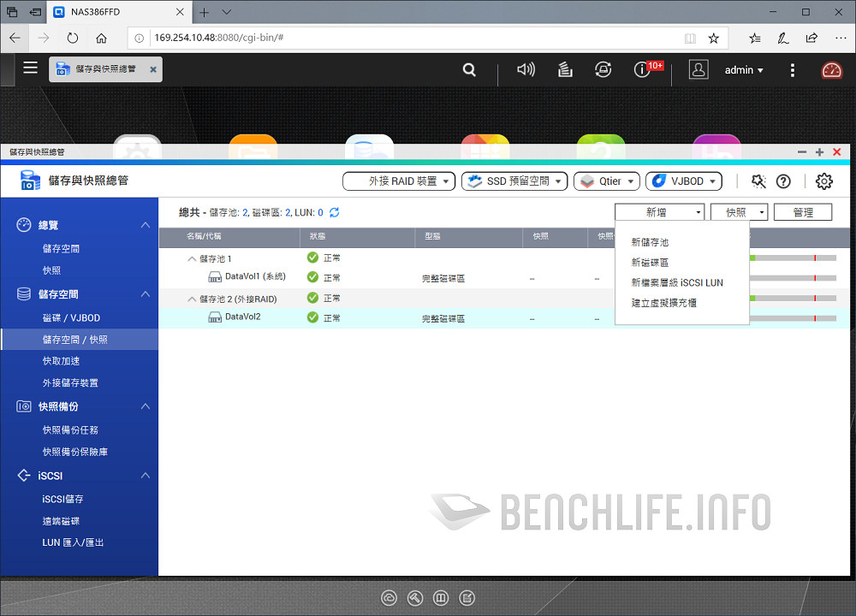Refresh the storage pool summary list

point(335,212)
